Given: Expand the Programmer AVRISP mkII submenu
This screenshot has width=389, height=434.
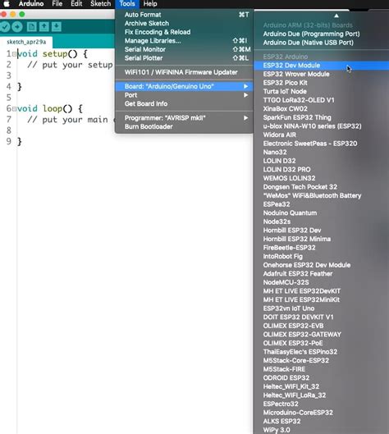Looking at the screenshot, I should point(184,118).
